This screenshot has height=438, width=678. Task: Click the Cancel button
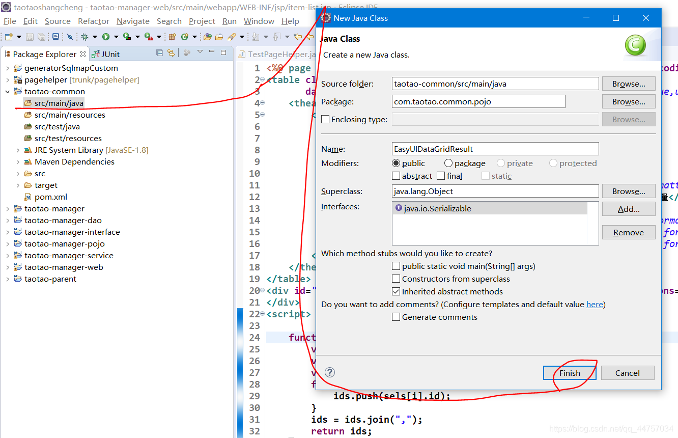pyautogui.click(x=628, y=373)
